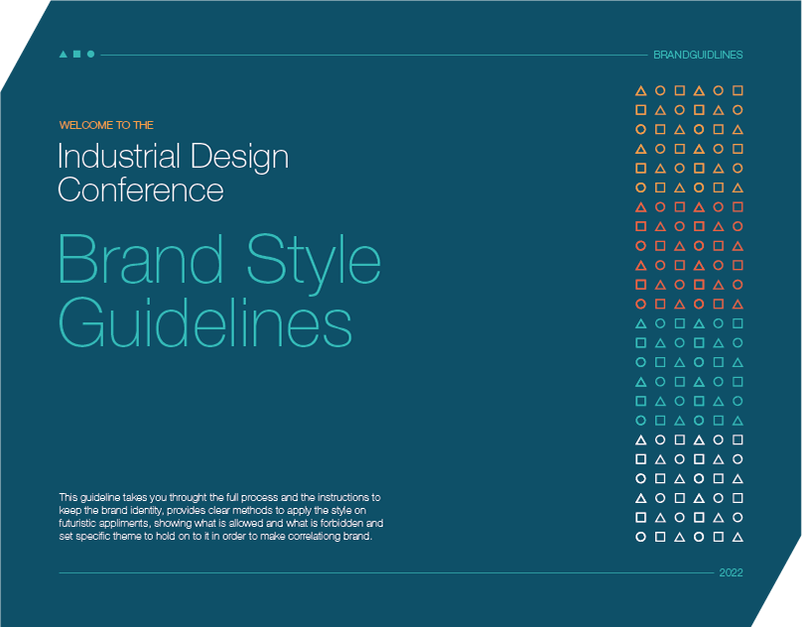802x627 pixels.
Task: Click the line starting 'set specific theme'
Action: coord(215,537)
